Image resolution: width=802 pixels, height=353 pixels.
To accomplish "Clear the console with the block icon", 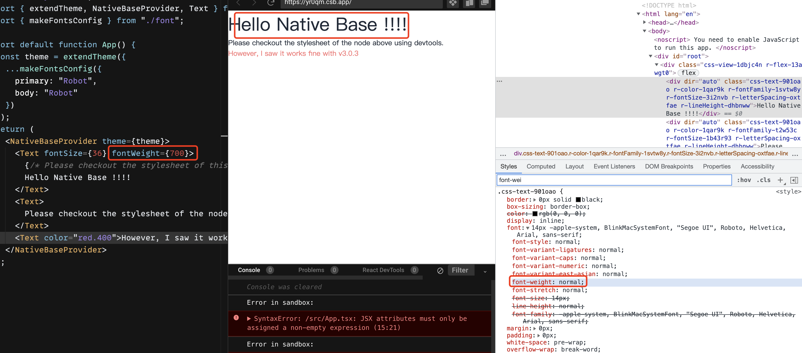I will (x=440, y=271).
